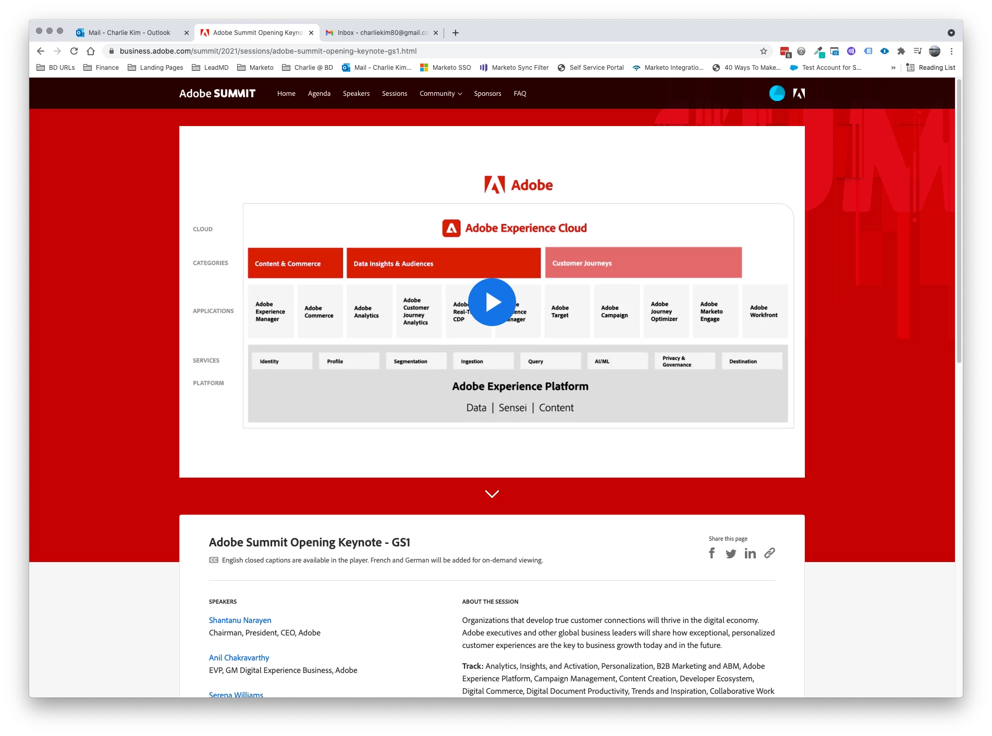Viewport: 992px width, 736px height.
Task: Open the Test Account for S... bookmark
Action: (826, 68)
